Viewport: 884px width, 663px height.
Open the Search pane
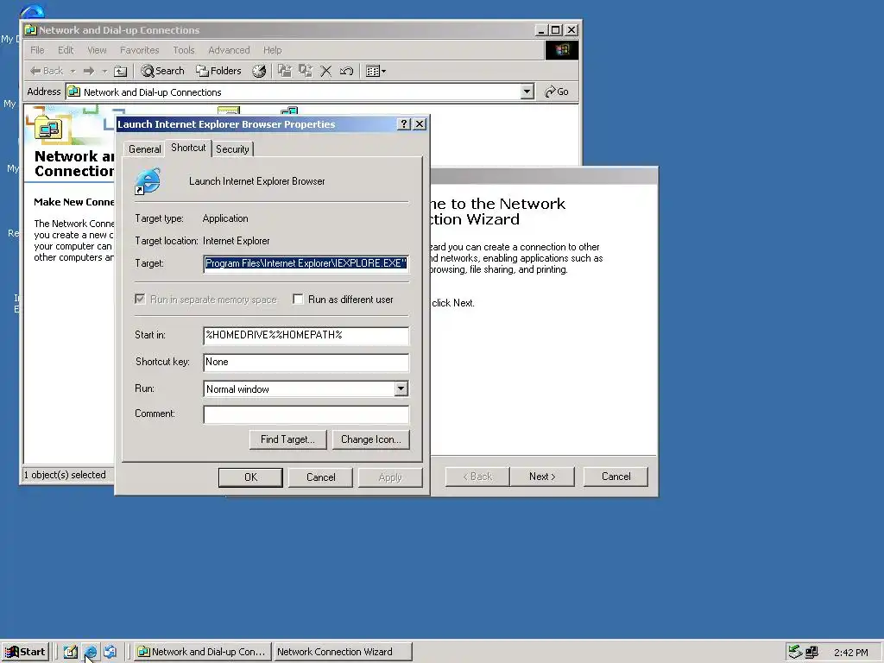tap(163, 71)
